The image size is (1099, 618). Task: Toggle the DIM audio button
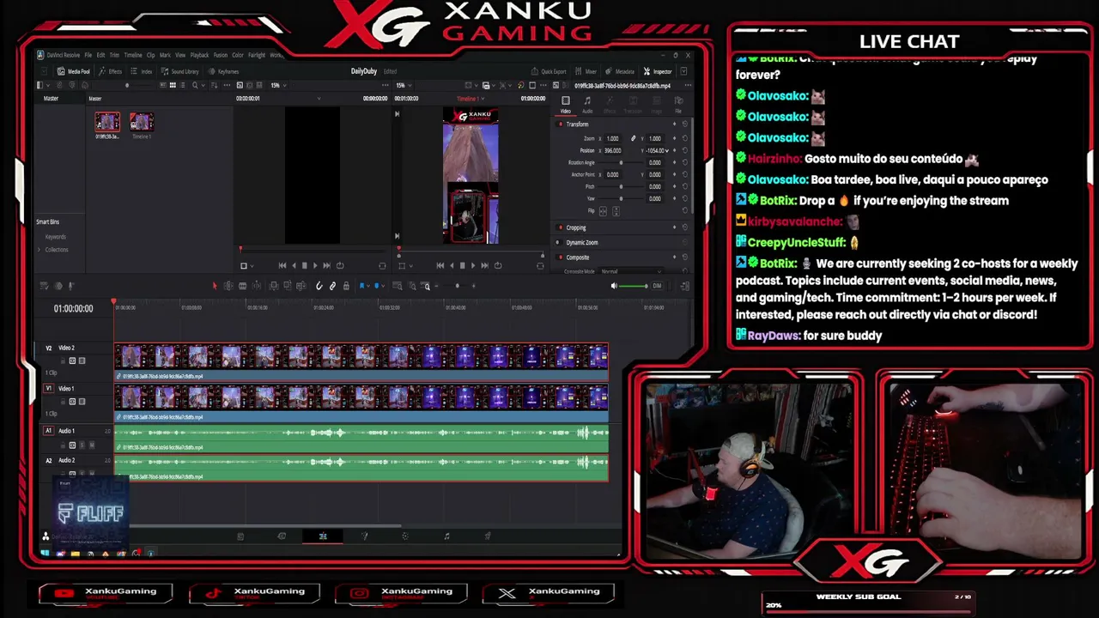[x=657, y=286]
